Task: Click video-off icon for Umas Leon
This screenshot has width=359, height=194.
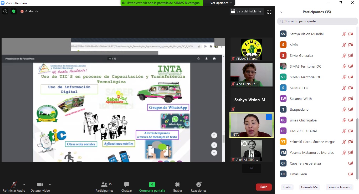Action: tap(351, 174)
